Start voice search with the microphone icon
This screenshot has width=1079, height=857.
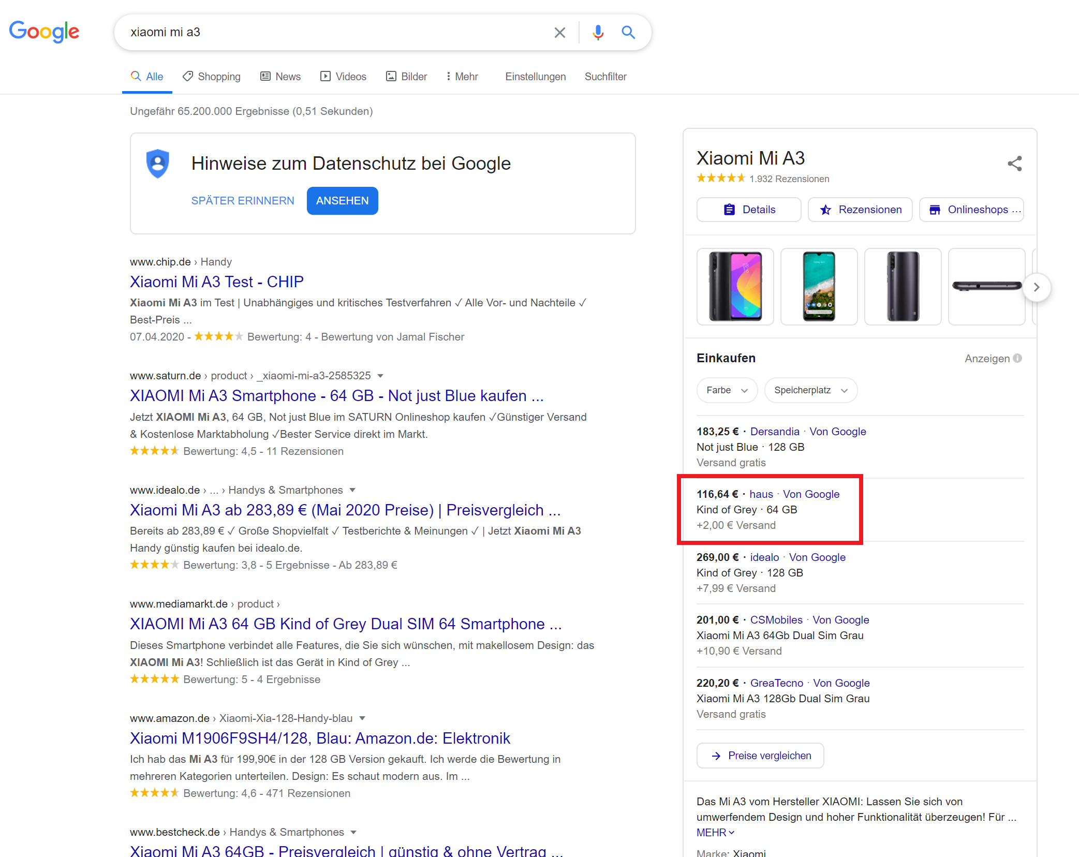coord(598,33)
